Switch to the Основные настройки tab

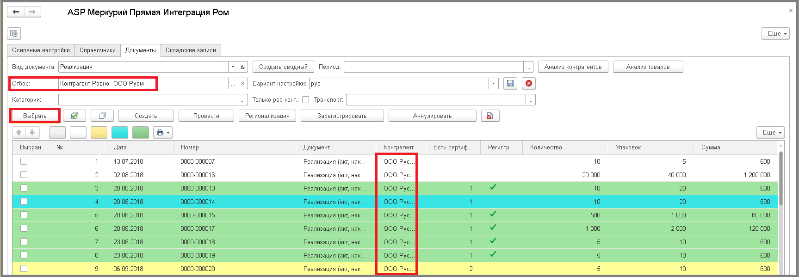coord(41,50)
